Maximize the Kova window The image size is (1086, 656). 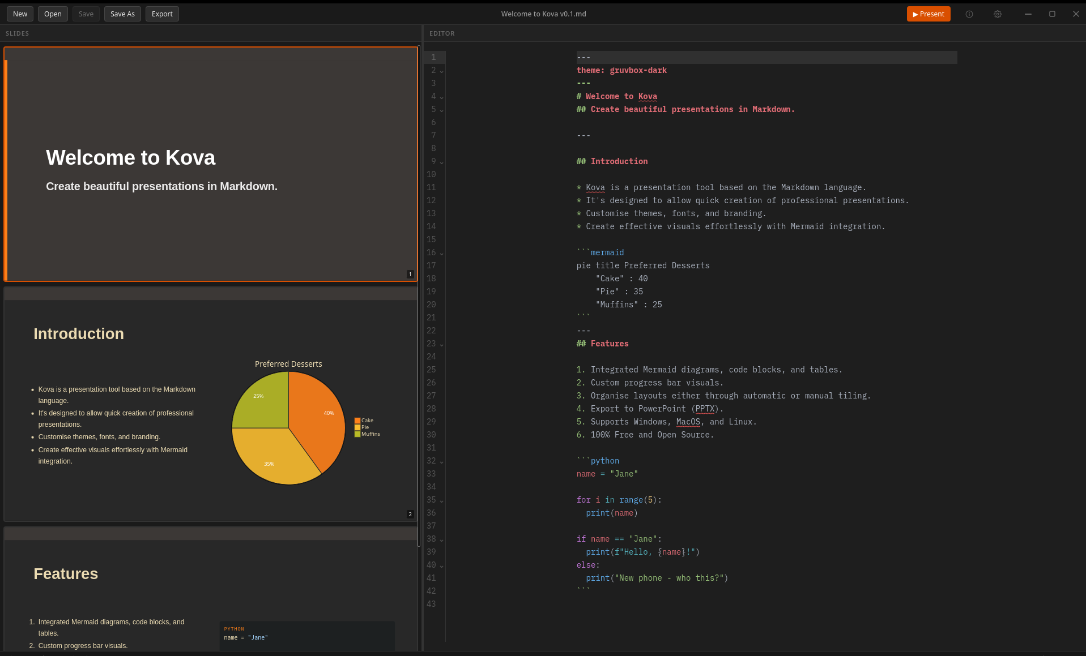click(x=1052, y=14)
